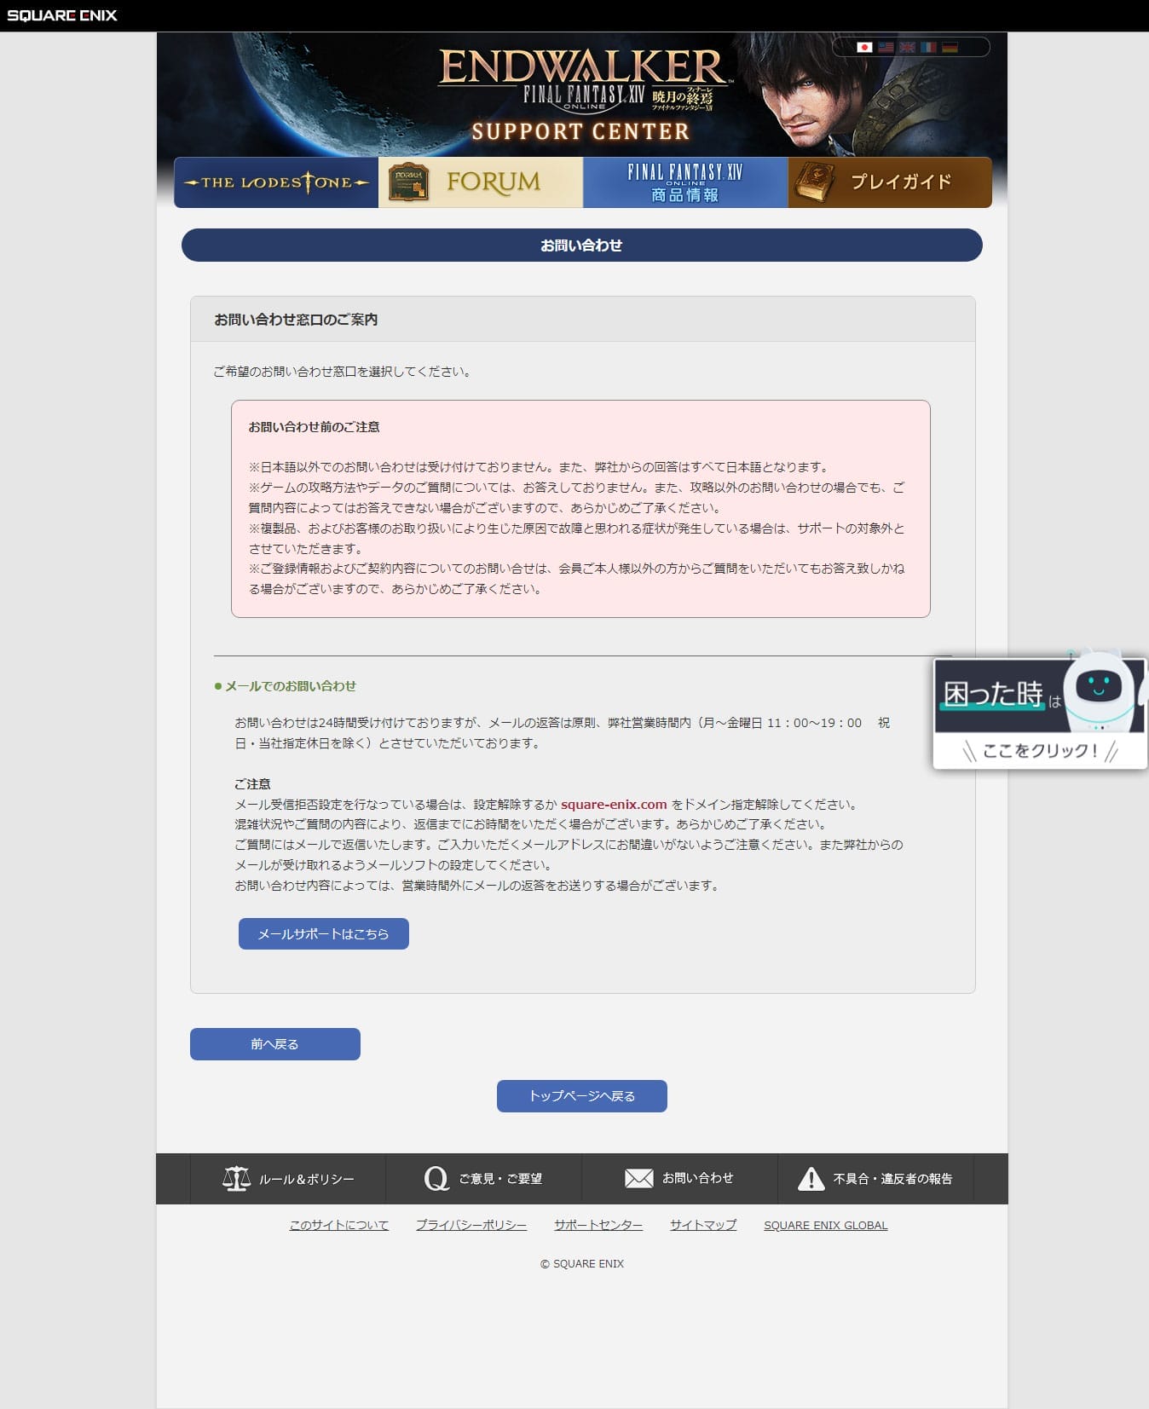Pick the German flag language icon
Screen dimensions: 1149x1409
click(x=950, y=48)
